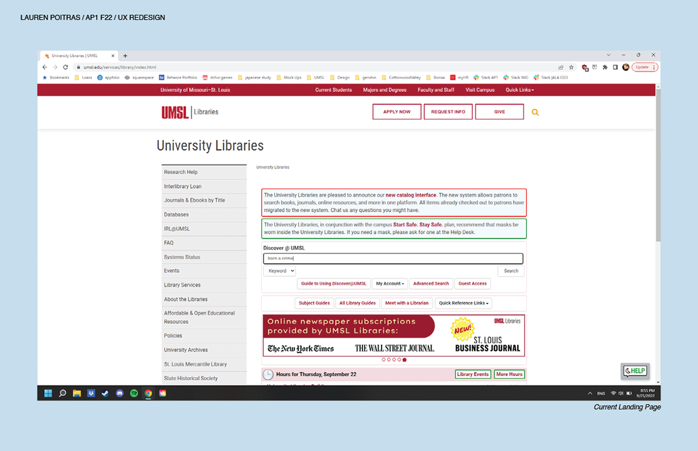The image size is (698, 451).
Task: Click the Search button
Action: [x=511, y=271]
